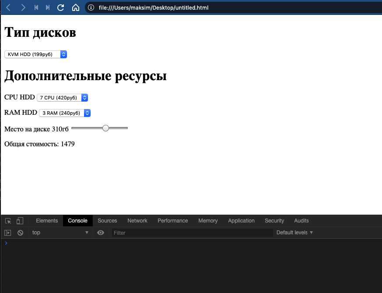Switch to the Console tab
The width and height of the screenshot is (382, 293).
[x=78, y=221]
